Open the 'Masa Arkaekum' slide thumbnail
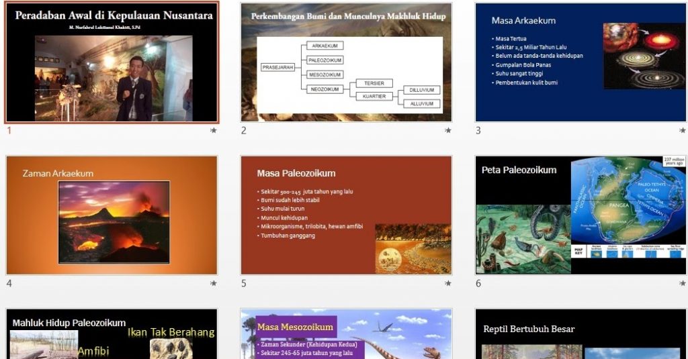This screenshot has width=688, height=359. [580, 63]
